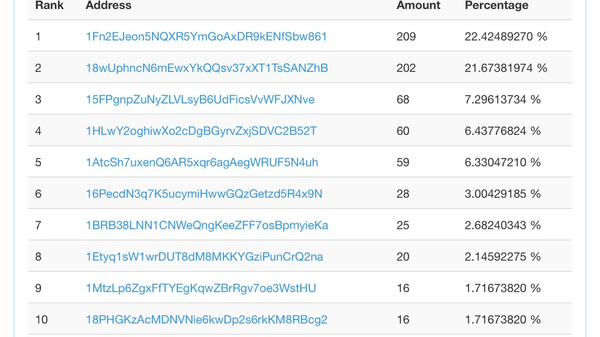
Task: Click the Amount column header
Action: (419, 6)
